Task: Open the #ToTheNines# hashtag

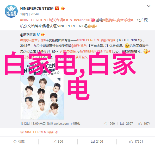Action: 78,20
